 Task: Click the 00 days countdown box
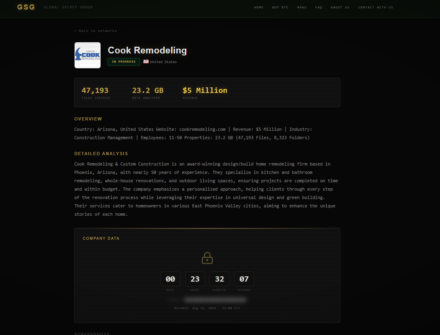(x=170, y=279)
